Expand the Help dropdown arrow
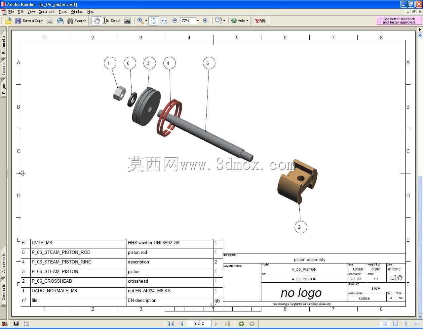 click(247, 21)
